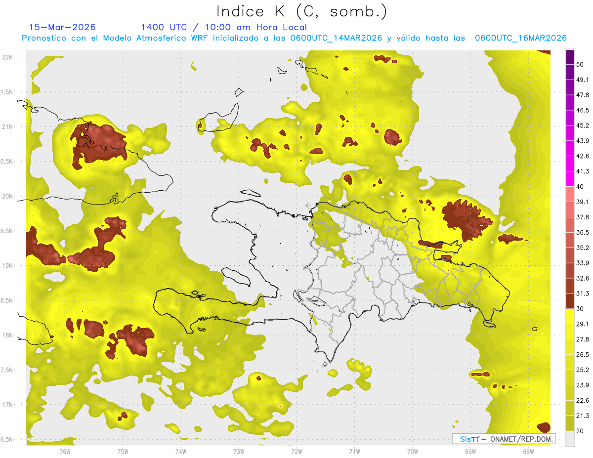Click the colorbar value "23.9"
Image resolution: width=593 pixels, height=458 pixels.
coord(583,385)
